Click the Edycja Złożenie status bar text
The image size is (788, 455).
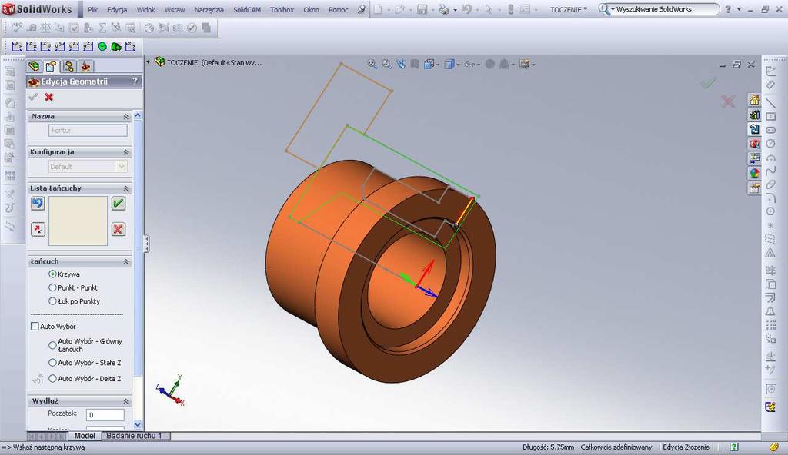686,447
